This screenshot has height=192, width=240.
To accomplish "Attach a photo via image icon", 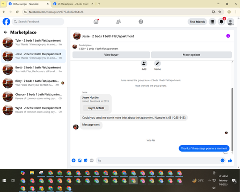I will coord(80,160).
